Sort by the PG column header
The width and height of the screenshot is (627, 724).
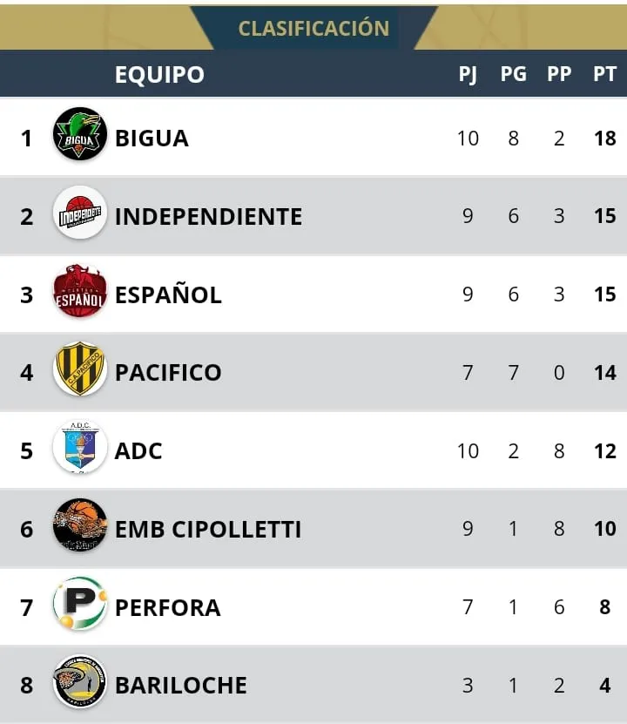[513, 74]
